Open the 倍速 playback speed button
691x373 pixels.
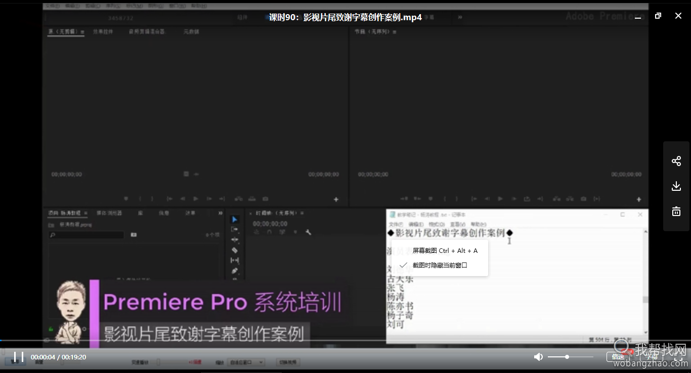tap(618, 357)
